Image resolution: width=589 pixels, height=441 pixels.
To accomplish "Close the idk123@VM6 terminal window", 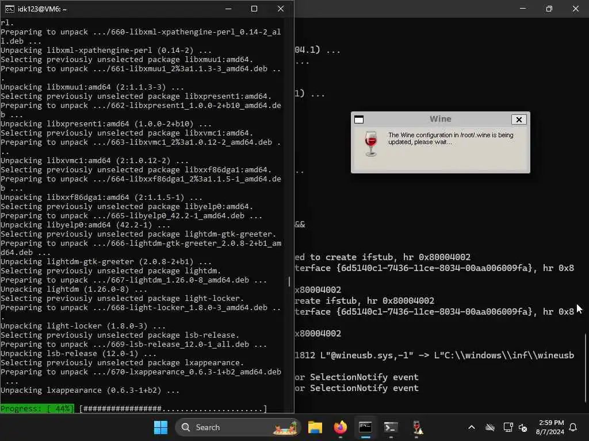I will click(x=281, y=9).
